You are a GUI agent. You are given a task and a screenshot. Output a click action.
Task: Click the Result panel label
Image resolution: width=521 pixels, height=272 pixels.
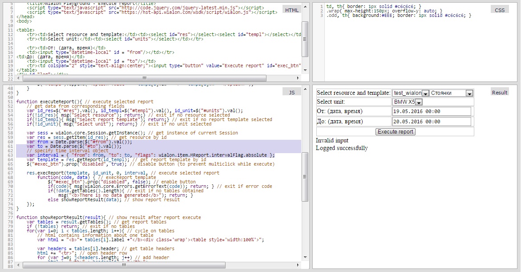point(499,92)
